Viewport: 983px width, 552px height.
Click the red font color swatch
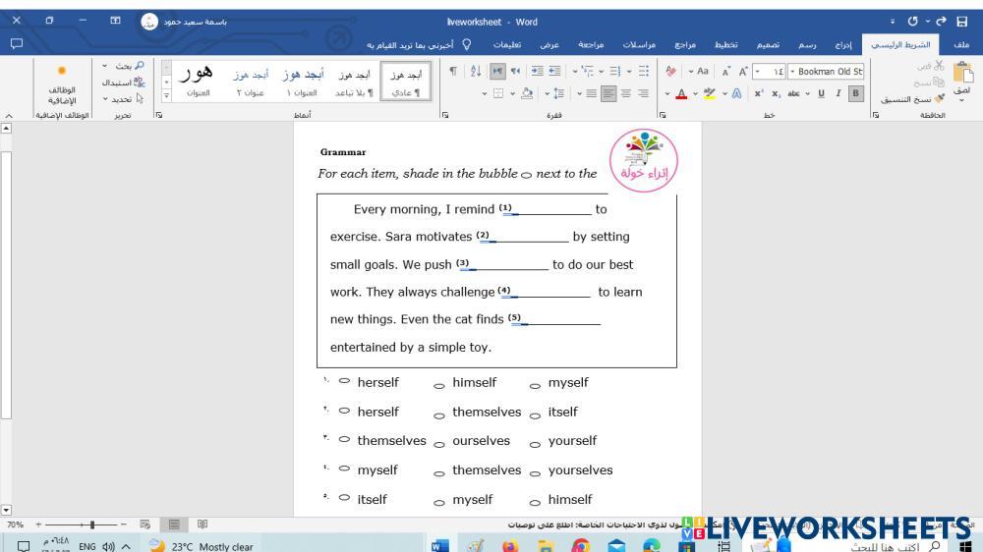click(x=681, y=93)
